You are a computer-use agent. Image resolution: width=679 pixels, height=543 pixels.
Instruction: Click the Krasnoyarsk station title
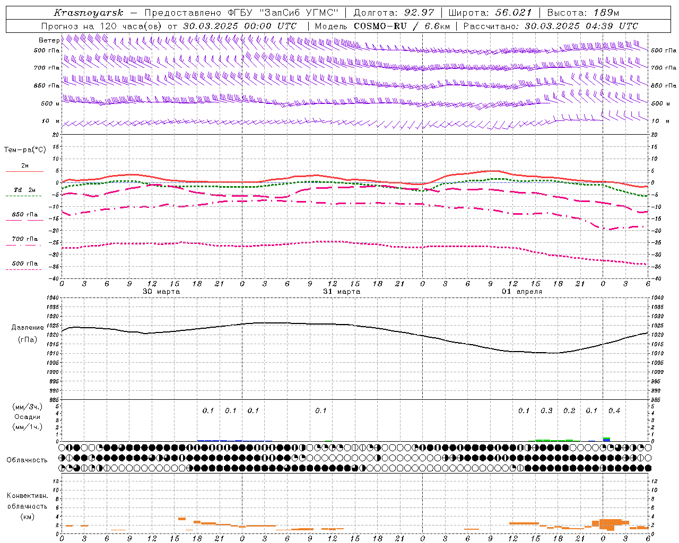[x=89, y=13]
